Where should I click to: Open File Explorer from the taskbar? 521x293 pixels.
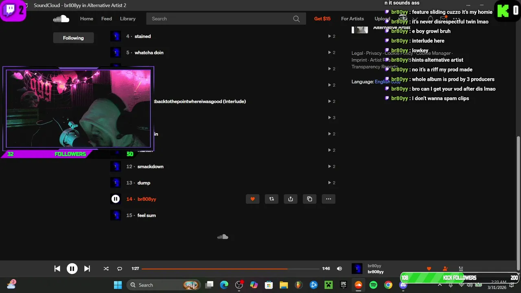tap(284, 285)
